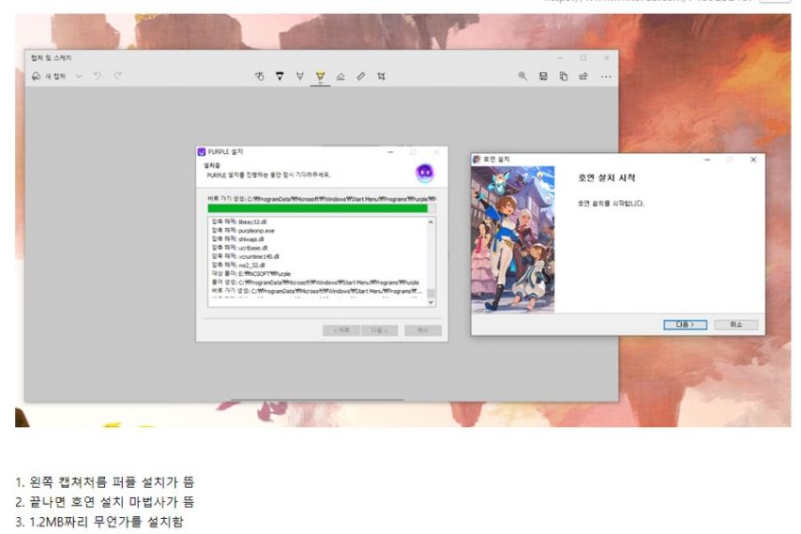Select the pencil tool
Image resolution: width=801 pixels, height=534 pixels.
300,76
